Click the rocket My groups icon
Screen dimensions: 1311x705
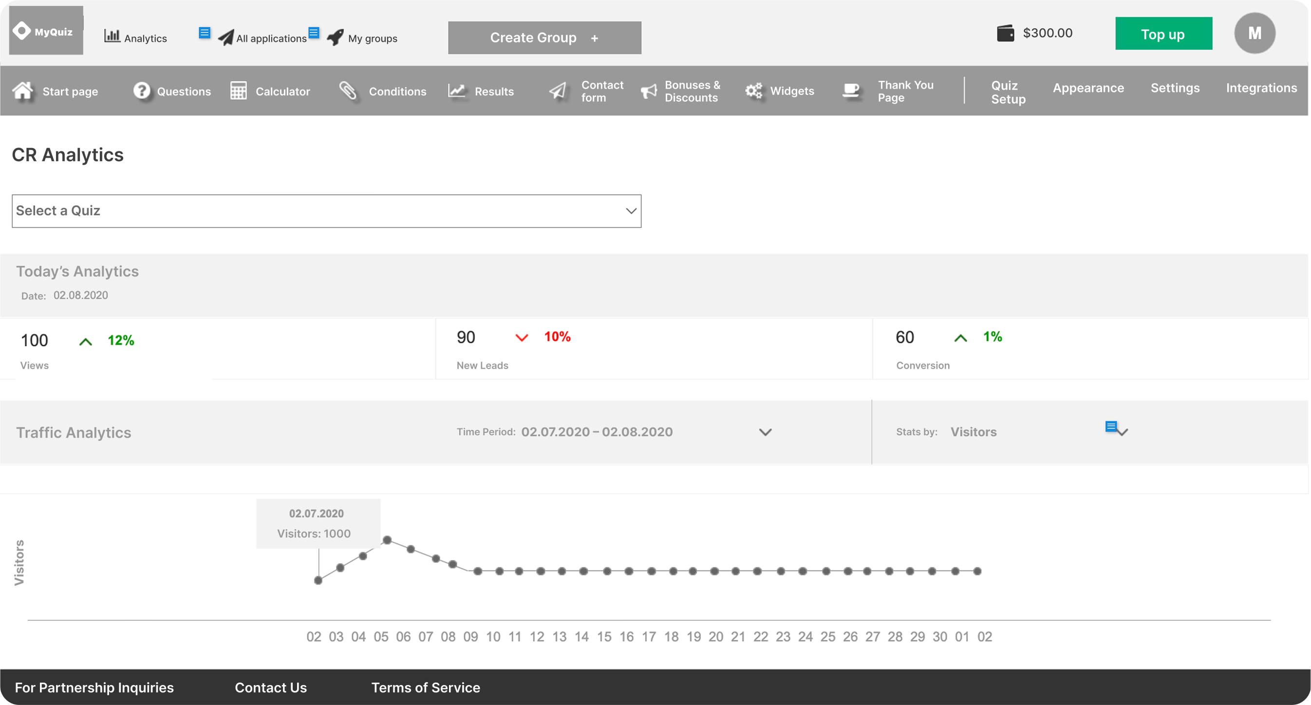[336, 37]
